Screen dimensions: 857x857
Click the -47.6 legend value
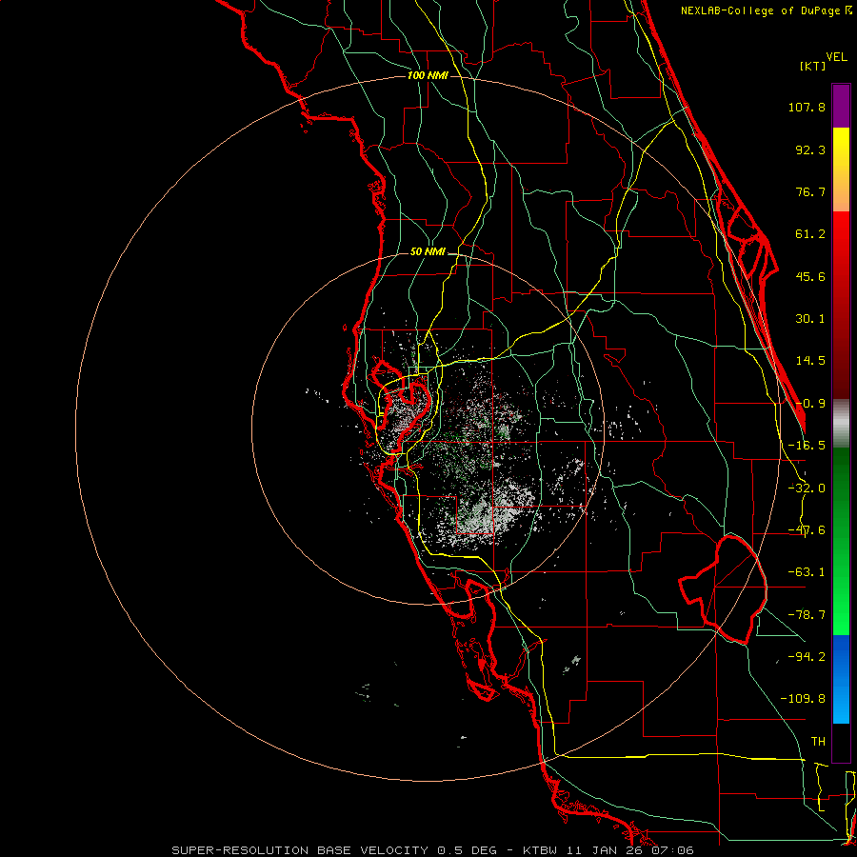coord(807,530)
